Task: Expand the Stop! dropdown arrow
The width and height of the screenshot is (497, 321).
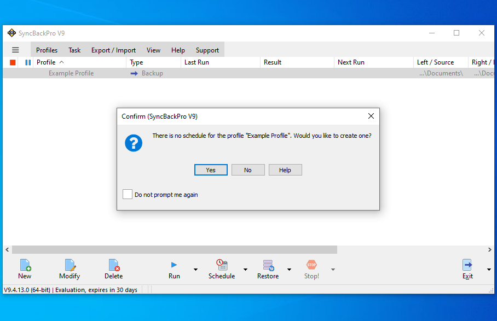Action: click(x=333, y=270)
